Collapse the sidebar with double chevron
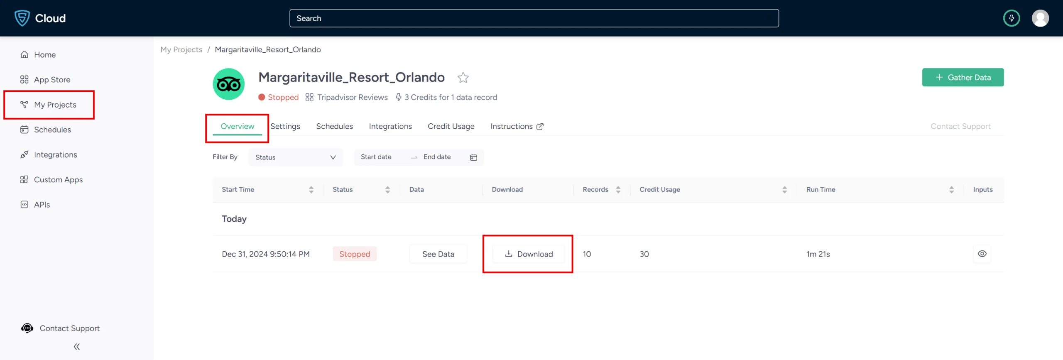Screen dimensions: 1063x360 (77, 347)
